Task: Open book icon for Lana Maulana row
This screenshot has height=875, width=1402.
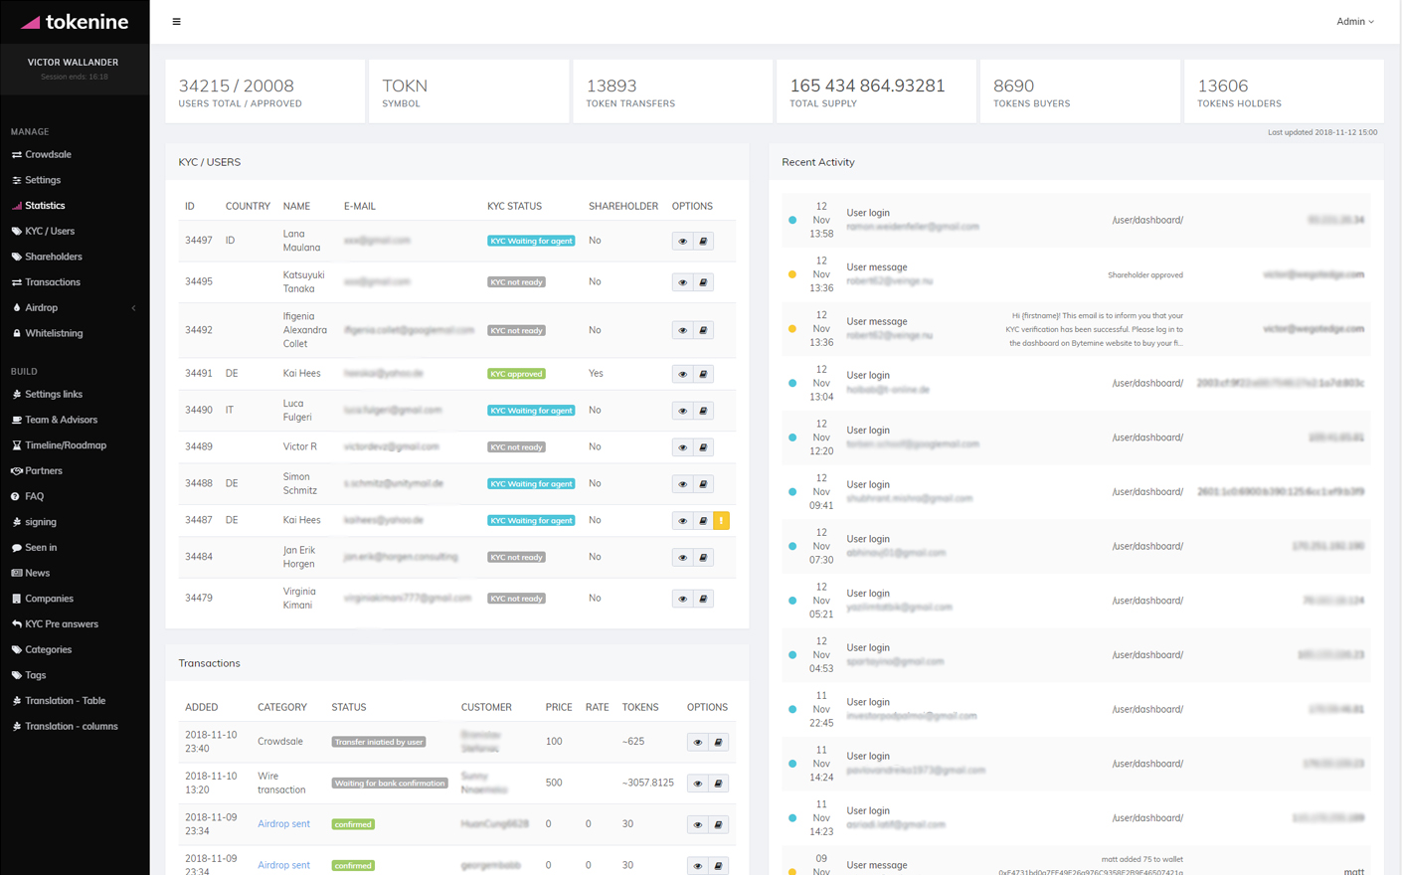Action: [703, 242]
